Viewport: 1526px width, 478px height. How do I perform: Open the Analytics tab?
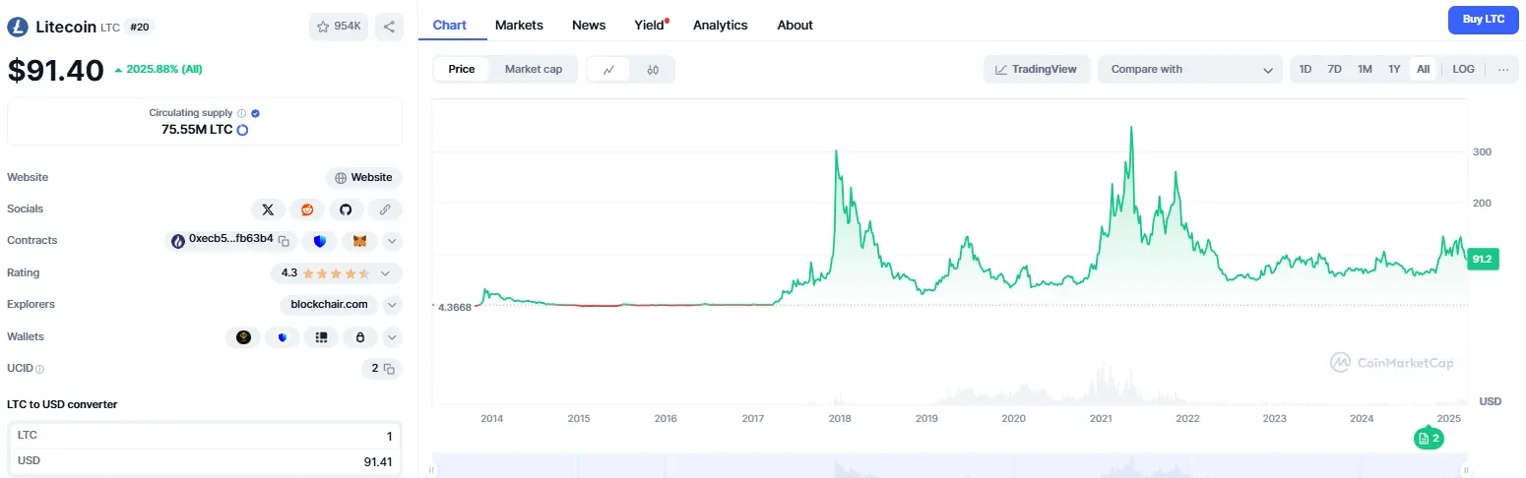(x=720, y=25)
